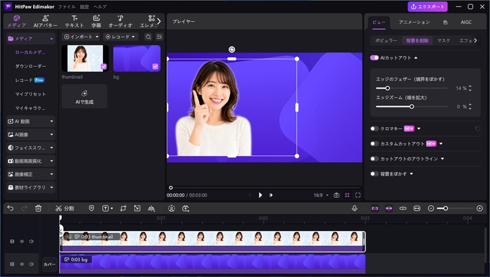The image size is (490, 277).
Task: Open the レコード dropdown
Action: click(120, 37)
